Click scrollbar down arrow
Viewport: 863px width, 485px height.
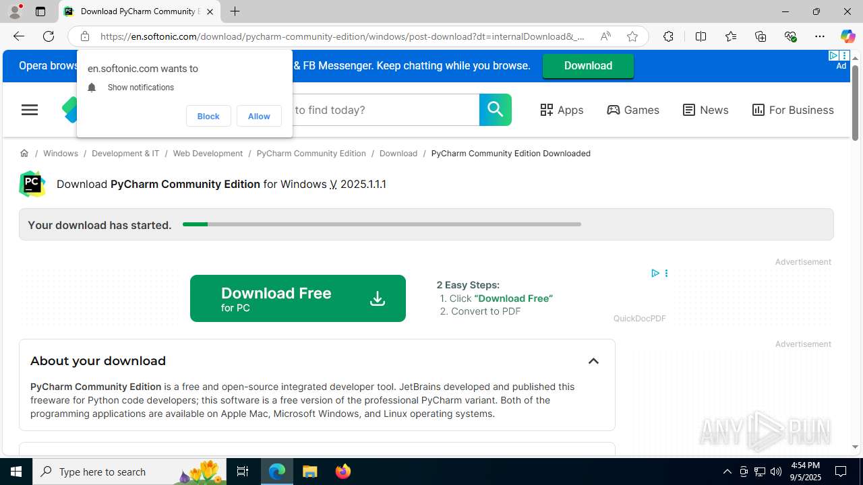(855, 447)
